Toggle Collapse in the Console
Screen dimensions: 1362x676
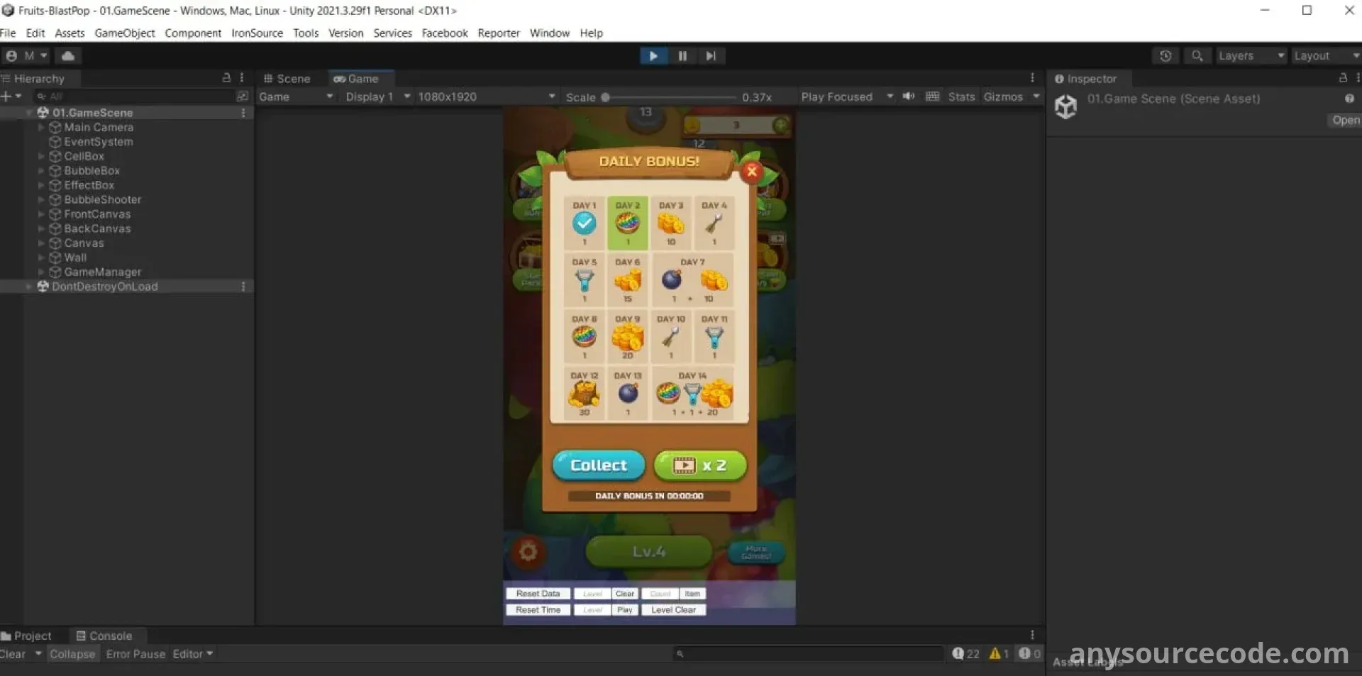pos(72,654)
